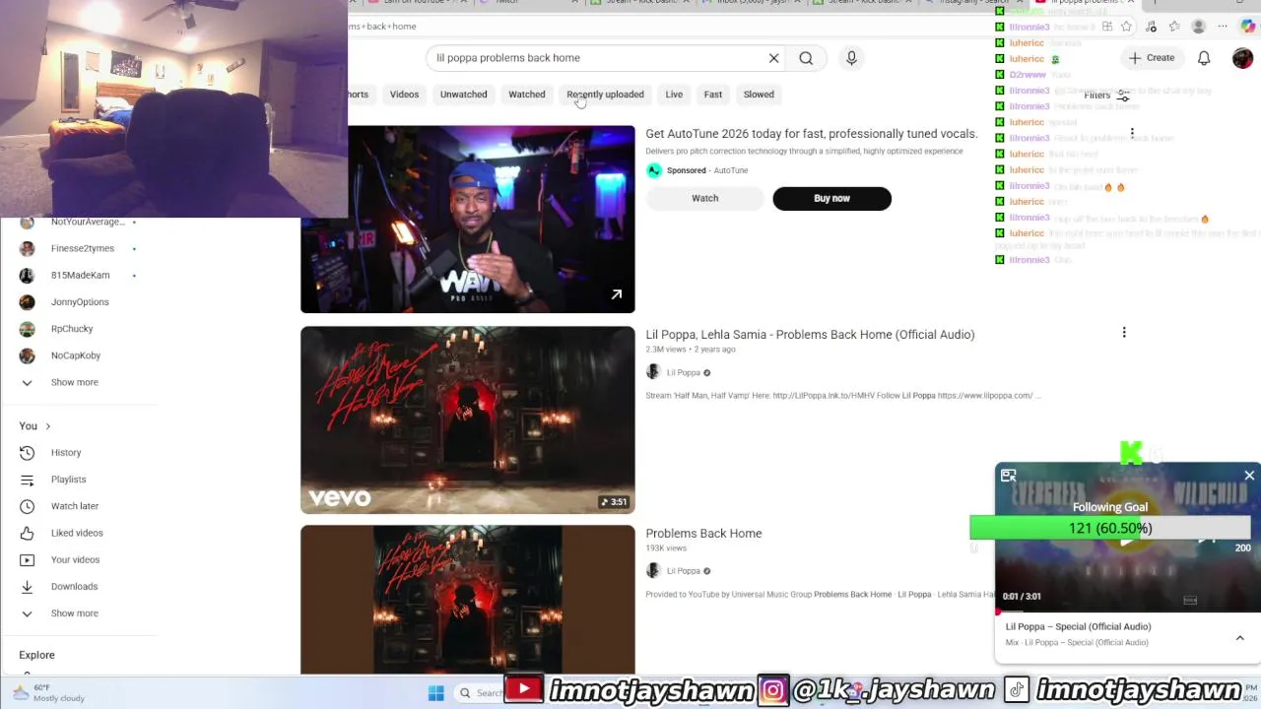Open options menu for Problems Back Home Official Audio
Viewport: 1261px width, 709px height.
coord(1124,333)
